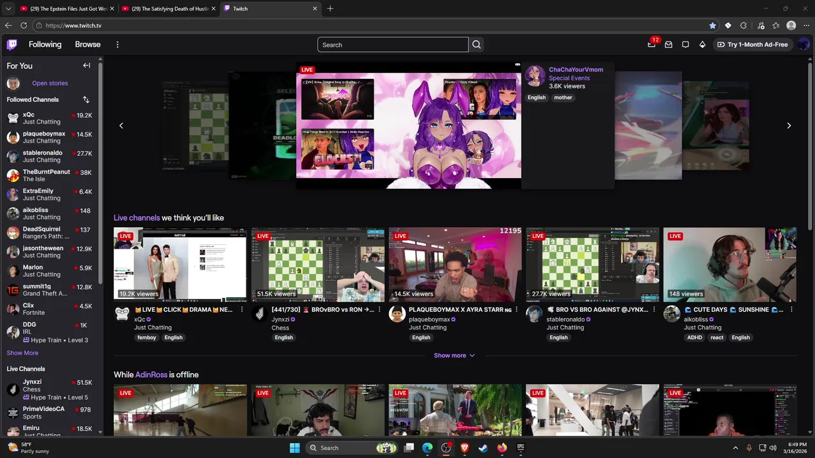The height and width of the screenshot is (458, 815).
Task: Open Steam from the taskbar
Action: pos(483,448)
